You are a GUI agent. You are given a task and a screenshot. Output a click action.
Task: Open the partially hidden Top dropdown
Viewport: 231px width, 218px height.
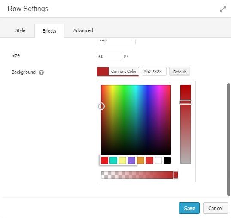[116, 41]
